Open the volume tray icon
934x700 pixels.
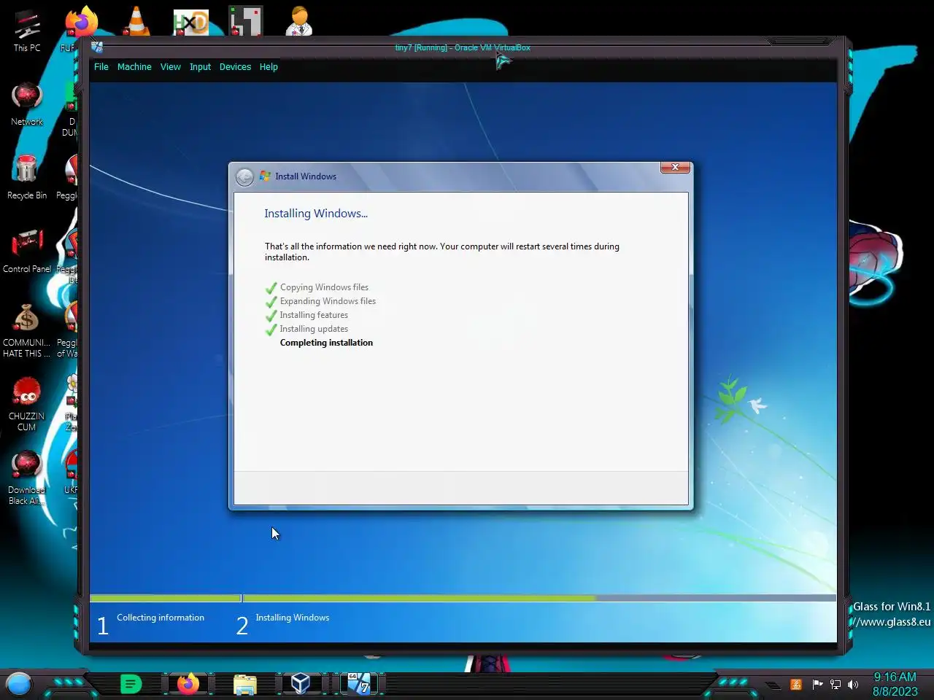(x=853, y=685)
